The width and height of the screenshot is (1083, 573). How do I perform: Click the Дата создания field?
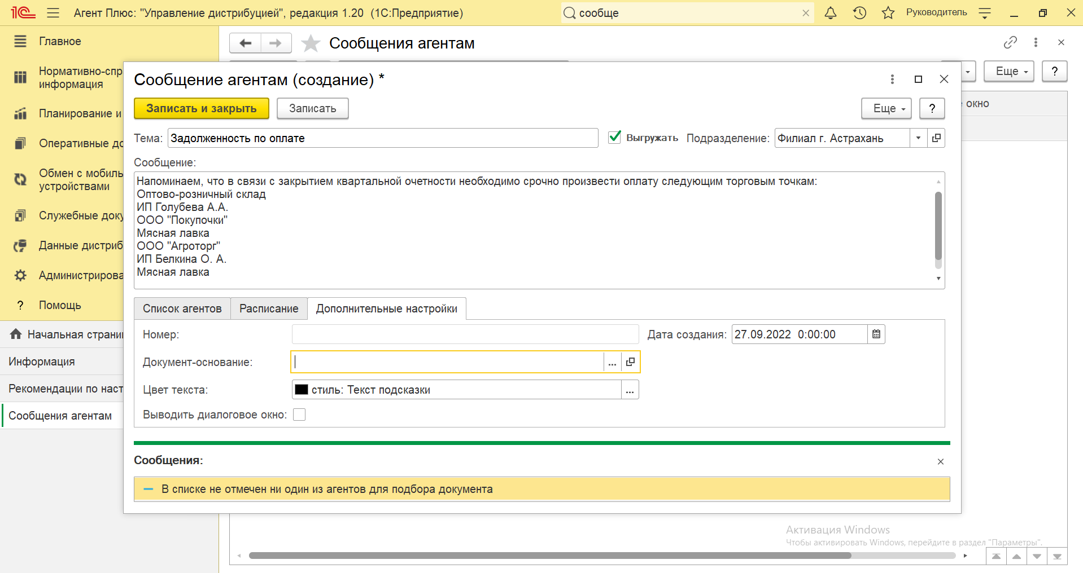tap(800, 334)
